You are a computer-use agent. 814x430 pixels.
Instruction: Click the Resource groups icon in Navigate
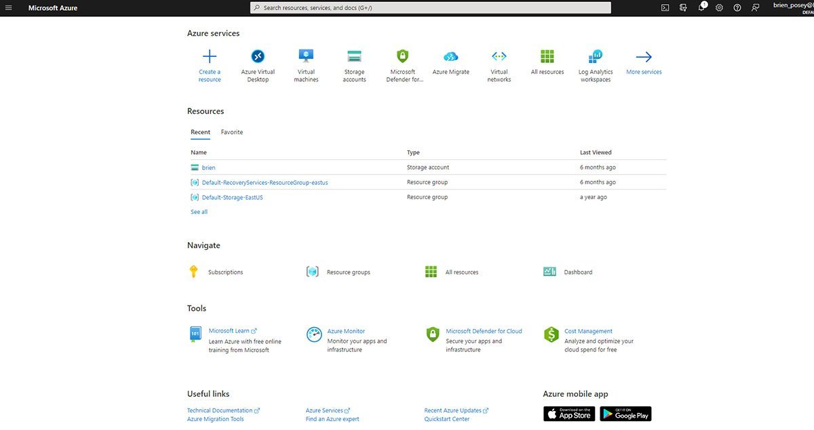pos(313,272)
